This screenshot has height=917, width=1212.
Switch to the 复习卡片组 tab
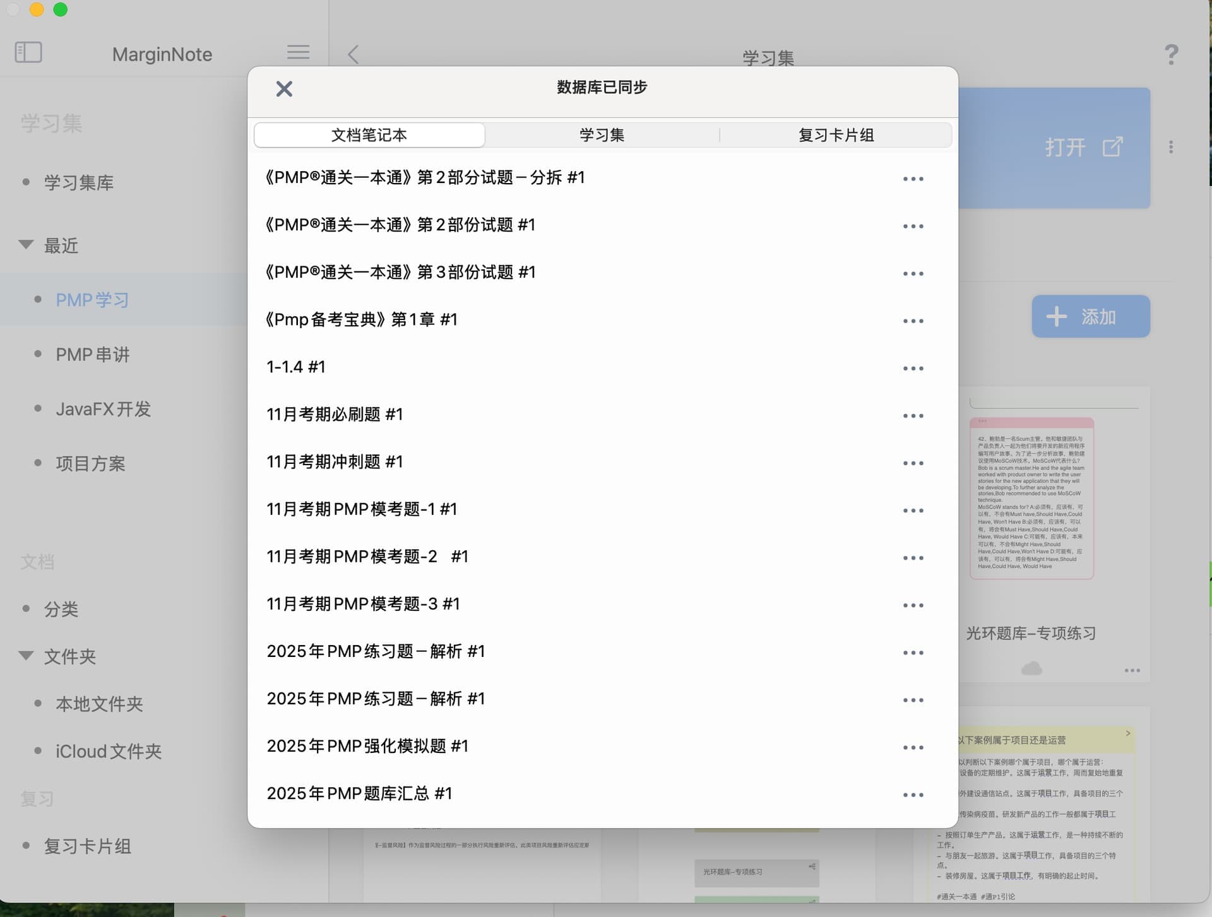pyautogui.click(x=836, y=135)
